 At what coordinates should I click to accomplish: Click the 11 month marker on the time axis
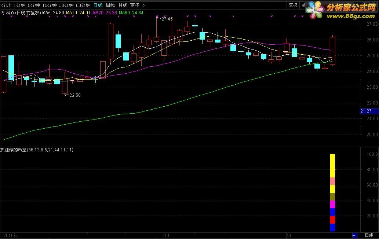point(289,235)
